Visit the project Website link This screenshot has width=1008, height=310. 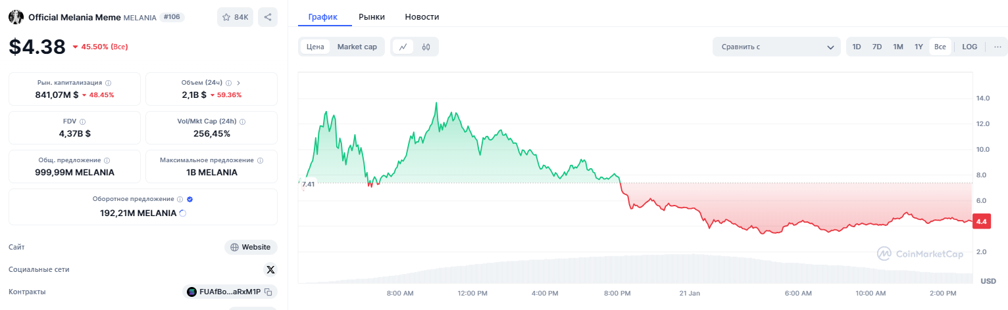pyautogui.click(x=251, y=247)
